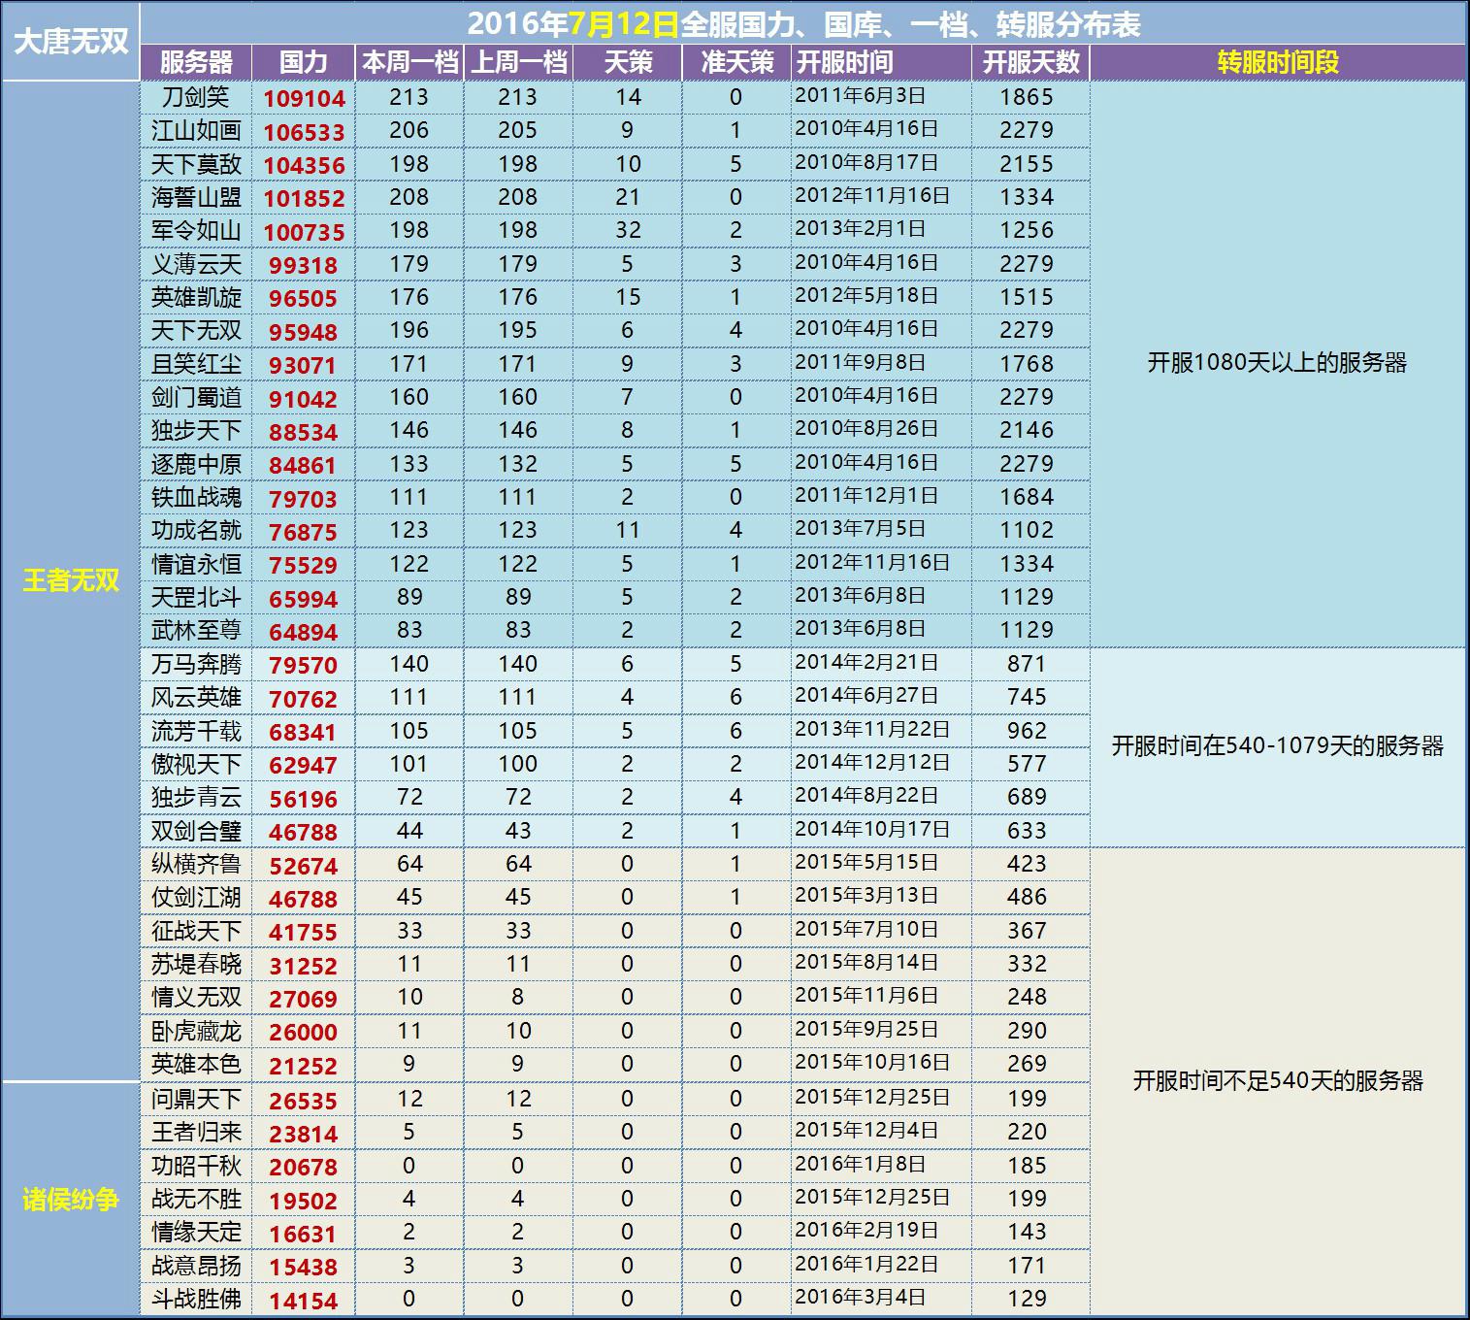Click the 开服时间 column header
The height and width of the screenshot is (1320, 1470).
881,62
